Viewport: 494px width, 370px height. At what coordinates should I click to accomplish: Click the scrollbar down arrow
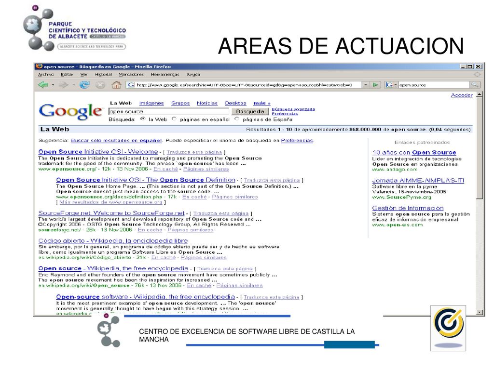click(x=479, y=312)
